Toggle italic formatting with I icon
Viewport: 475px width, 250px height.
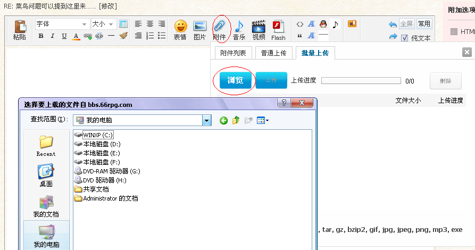click(53, 36)
